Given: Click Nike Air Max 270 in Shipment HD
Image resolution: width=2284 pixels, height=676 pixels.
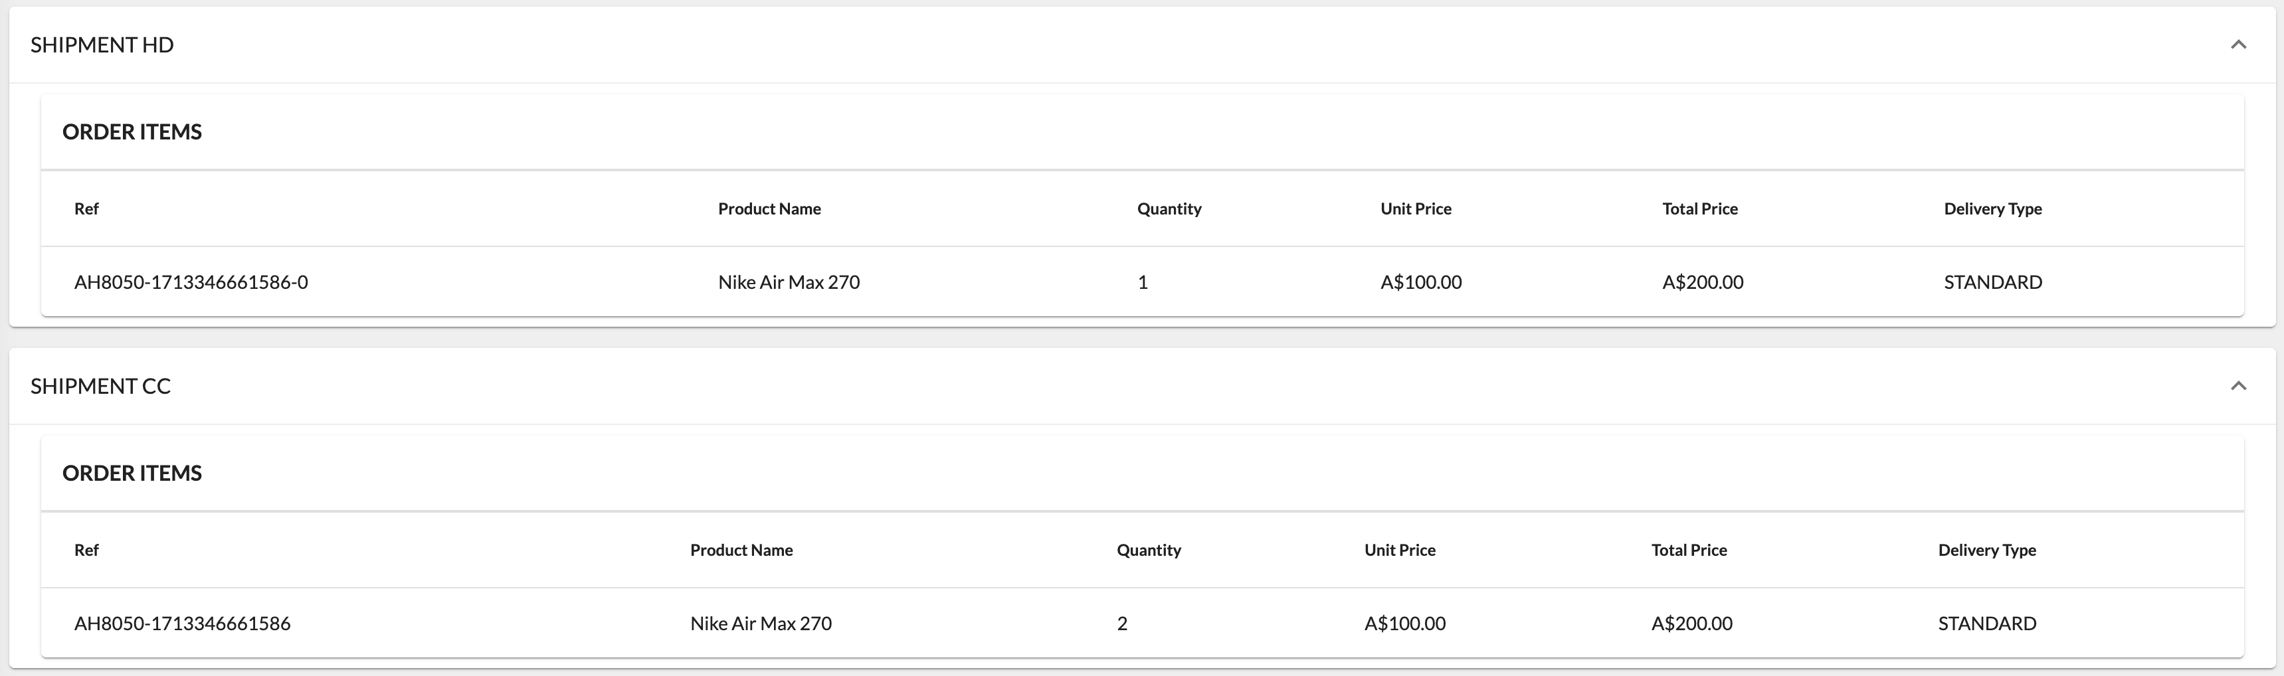Looking at the screenshot, I should click(788, 282).
